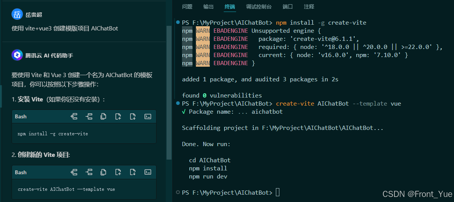Viewport: 454px width, 202px height.
Task: Click new-file icon in step 2 创建新的 Vite 项目 block
Action: point(118,172)
